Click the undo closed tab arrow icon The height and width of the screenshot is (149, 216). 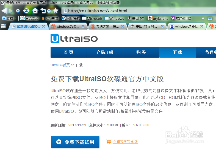click(43, 11)
